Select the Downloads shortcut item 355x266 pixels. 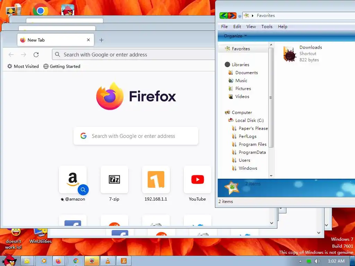point(302,54)
